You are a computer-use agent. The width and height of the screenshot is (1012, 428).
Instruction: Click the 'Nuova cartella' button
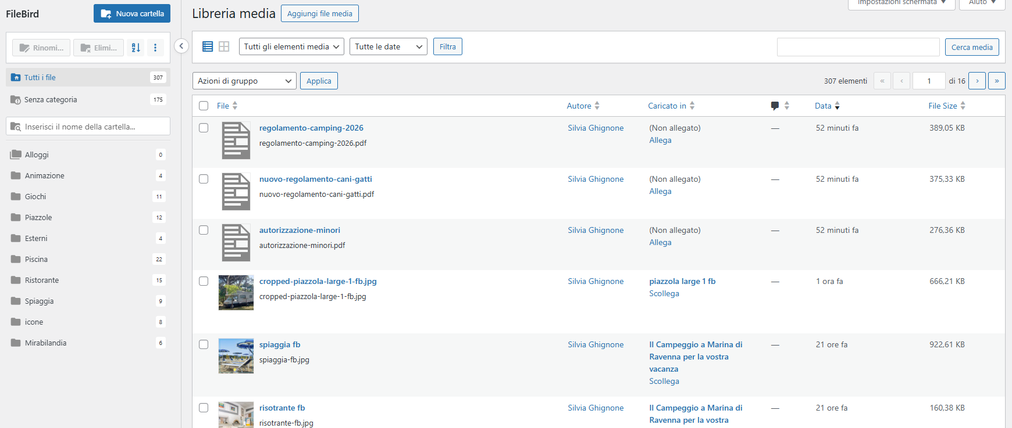pos(132,13)
